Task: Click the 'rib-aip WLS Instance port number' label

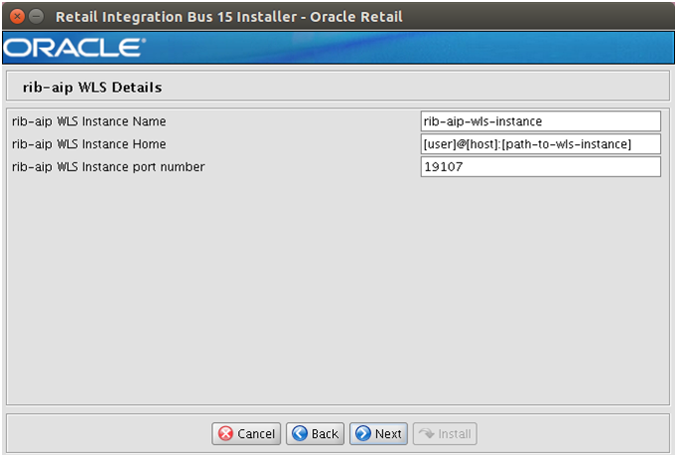Action: coord(109,167)
